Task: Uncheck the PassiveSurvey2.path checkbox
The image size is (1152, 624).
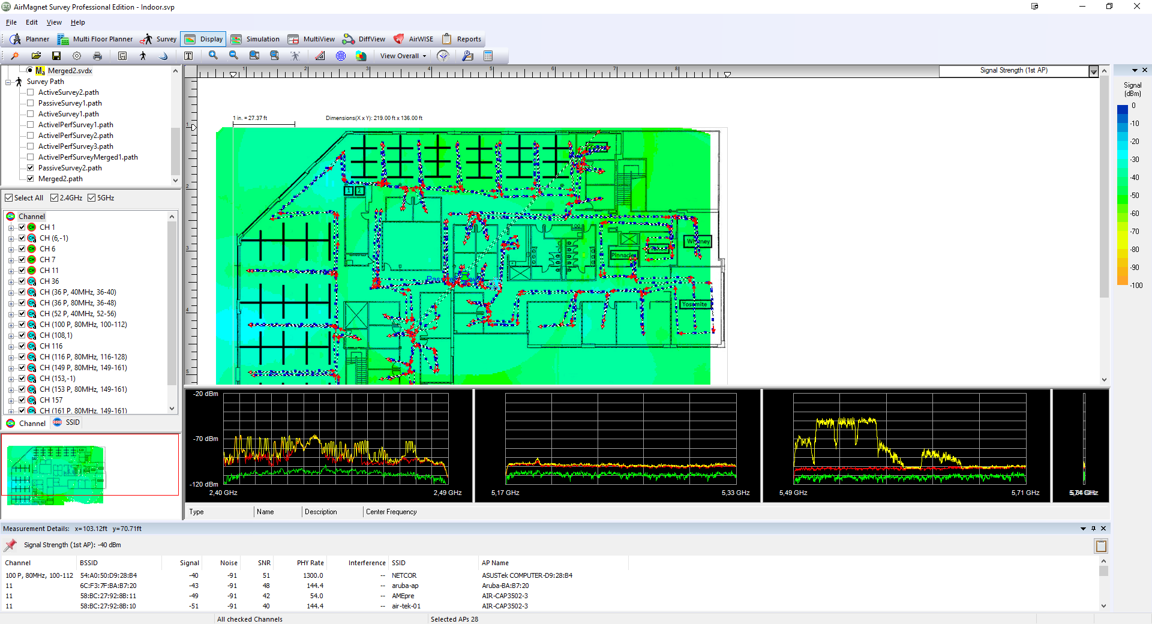Action: (30, 168)
